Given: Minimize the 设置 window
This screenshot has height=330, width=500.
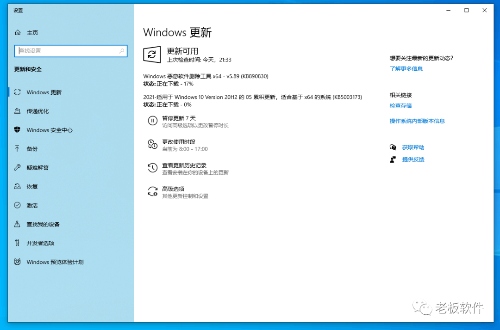Looking at the screenshot, I should pos(448,10).
